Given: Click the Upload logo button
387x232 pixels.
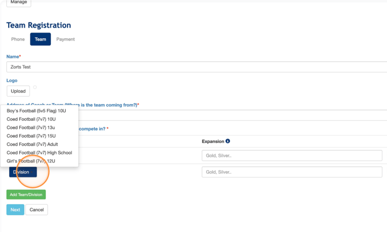Looking at the screenshot, I should point(18,91).
